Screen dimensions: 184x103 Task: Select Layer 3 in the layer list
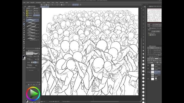tap(154, 65)
